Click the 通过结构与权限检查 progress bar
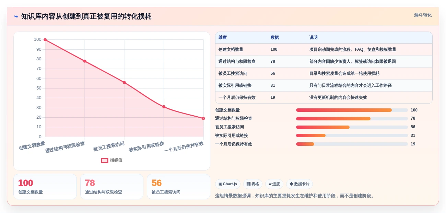 [352, 119]
